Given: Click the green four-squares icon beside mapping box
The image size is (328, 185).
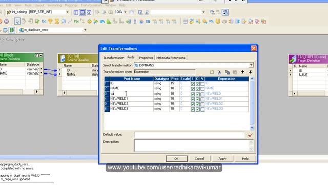Looking at the screenshot, I should tap(12, 30).
